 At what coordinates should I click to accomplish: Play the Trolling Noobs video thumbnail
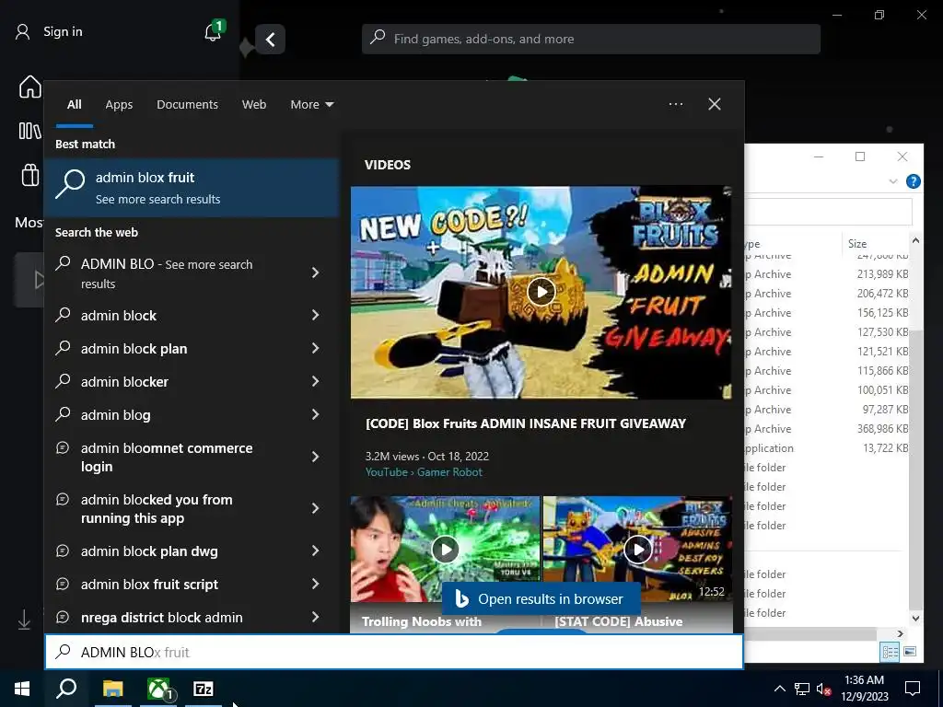(446, 549)
